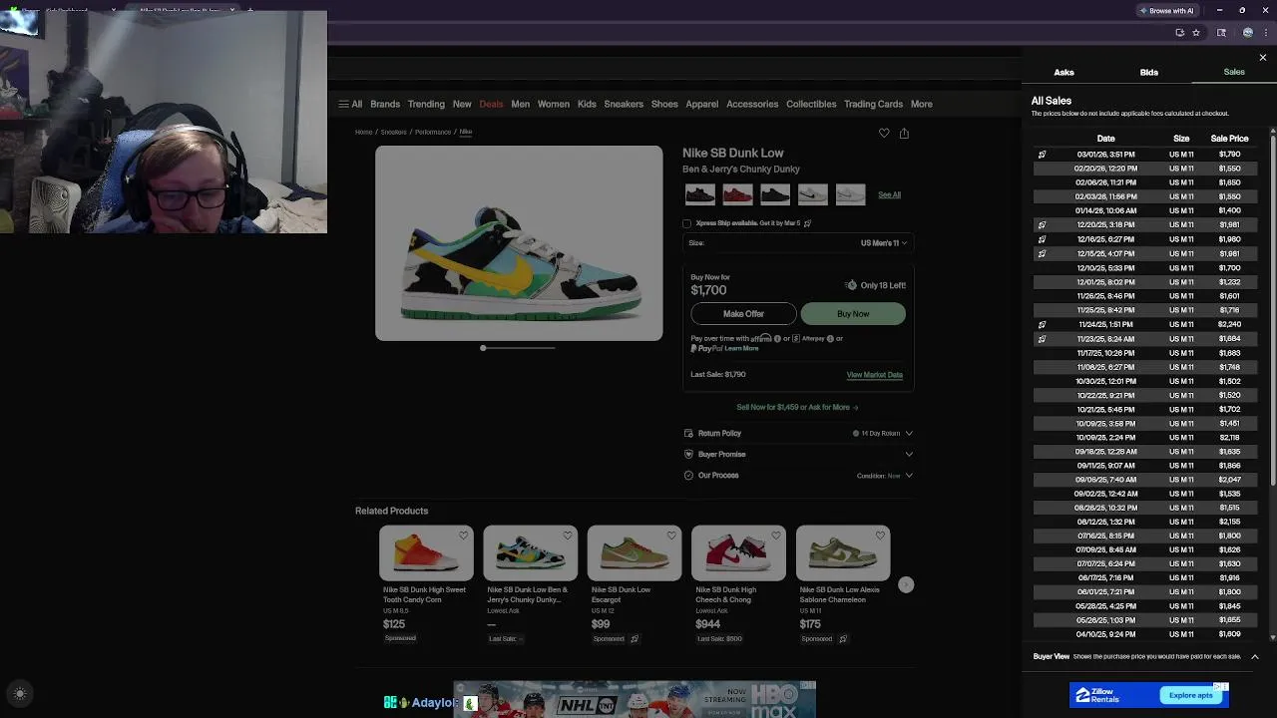The height and width of the screenshot is (718, 1277).
Task: Open the Chrome three-dot menu
Action: tap(1264, 32)
